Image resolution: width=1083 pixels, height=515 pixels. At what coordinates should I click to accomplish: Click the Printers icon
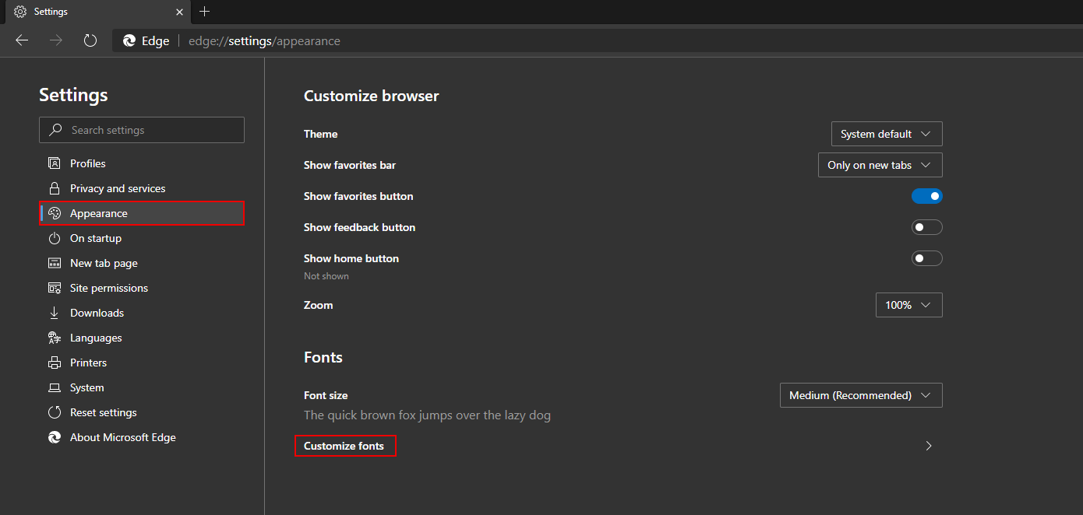click(55, 363)
